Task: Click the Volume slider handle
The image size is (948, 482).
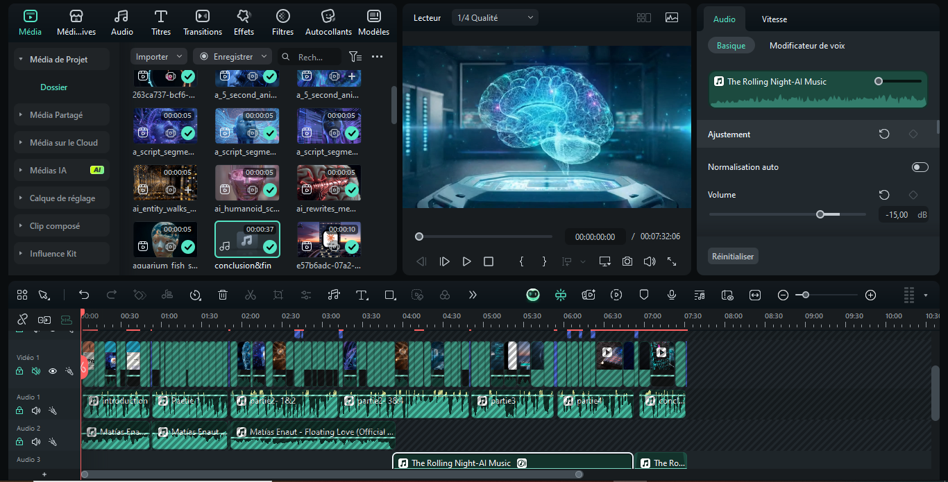Action: click(820, 214)
